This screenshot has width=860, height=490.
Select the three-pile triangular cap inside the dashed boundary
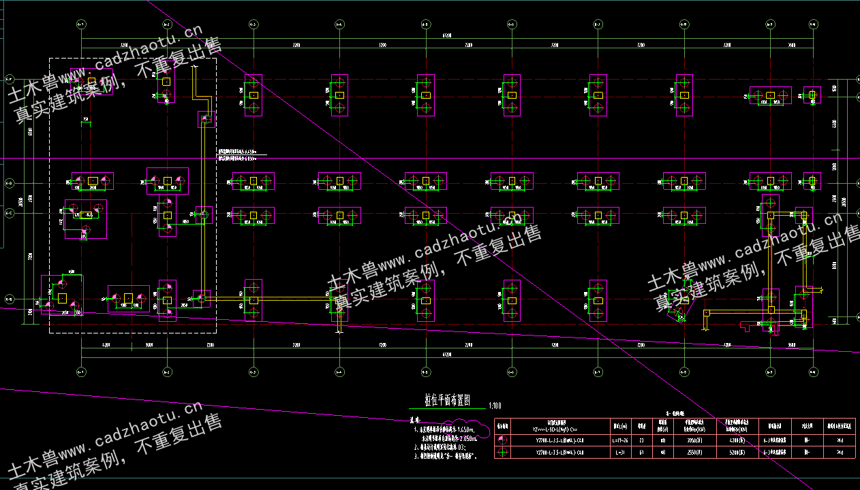pyautogui.click(x=85, y=218)
